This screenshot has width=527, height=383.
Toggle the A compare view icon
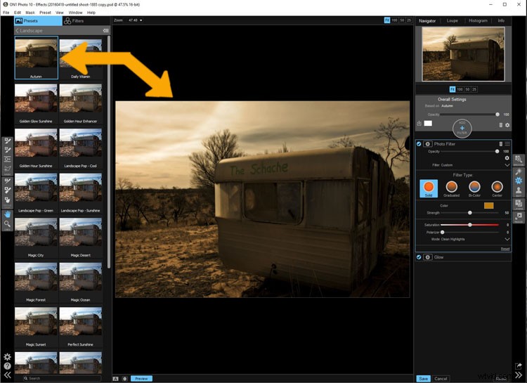(x=116, y=379)
